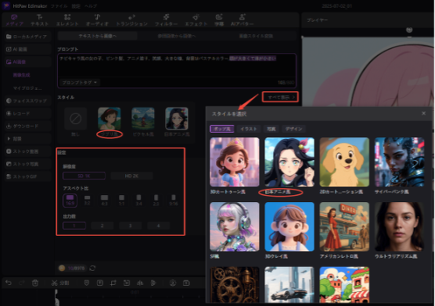This screenshot has width=435, height=306.
Task: Select SD 1K resolution
Action: coord(84,176)
